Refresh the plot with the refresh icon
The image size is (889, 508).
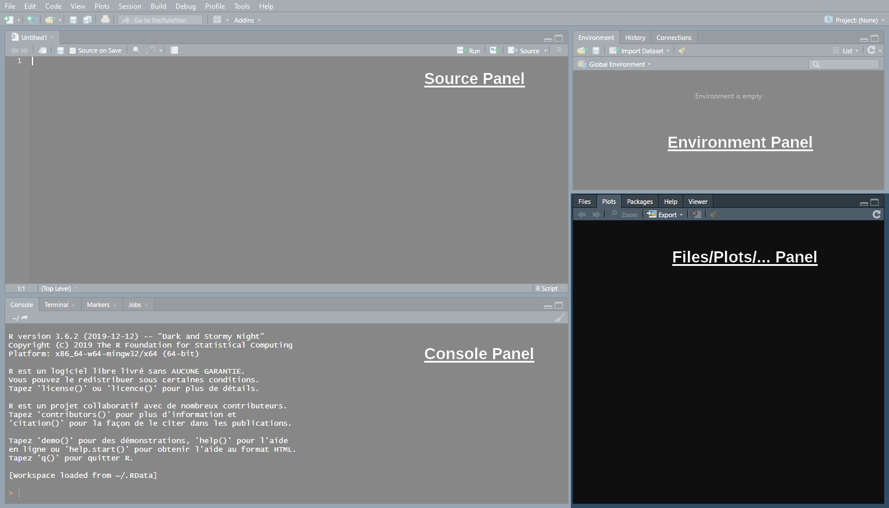(876, 214)
